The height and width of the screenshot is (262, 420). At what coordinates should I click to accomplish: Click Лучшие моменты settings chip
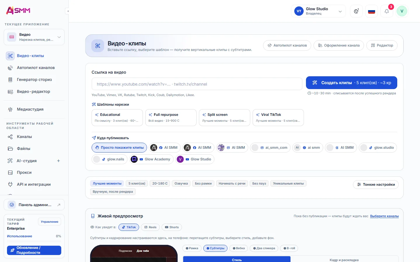107,183
